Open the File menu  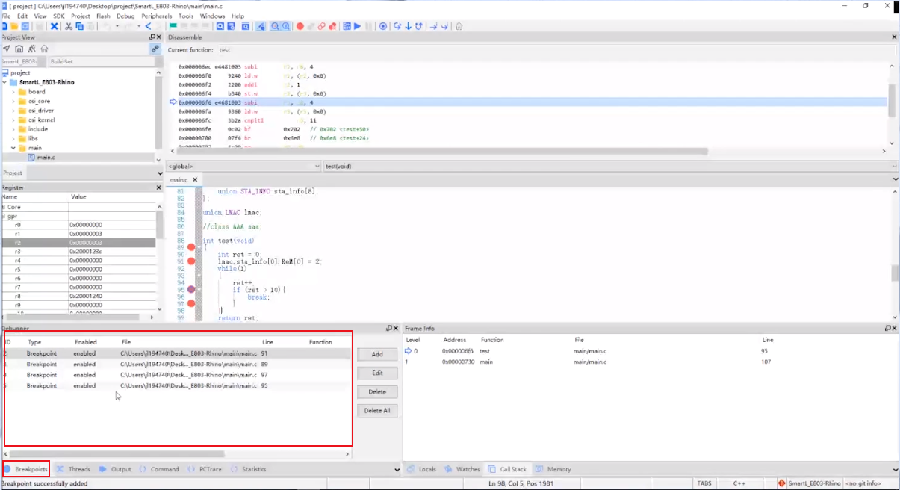coord(7,16)
